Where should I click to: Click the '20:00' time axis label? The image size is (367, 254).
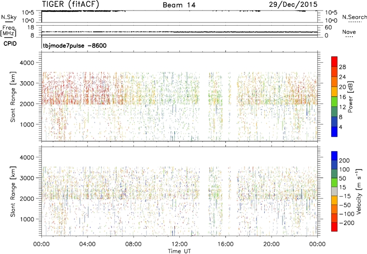pyautogui.click(x=272, y=244)
